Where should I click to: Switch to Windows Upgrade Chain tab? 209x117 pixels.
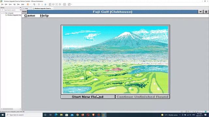(43, 8)
